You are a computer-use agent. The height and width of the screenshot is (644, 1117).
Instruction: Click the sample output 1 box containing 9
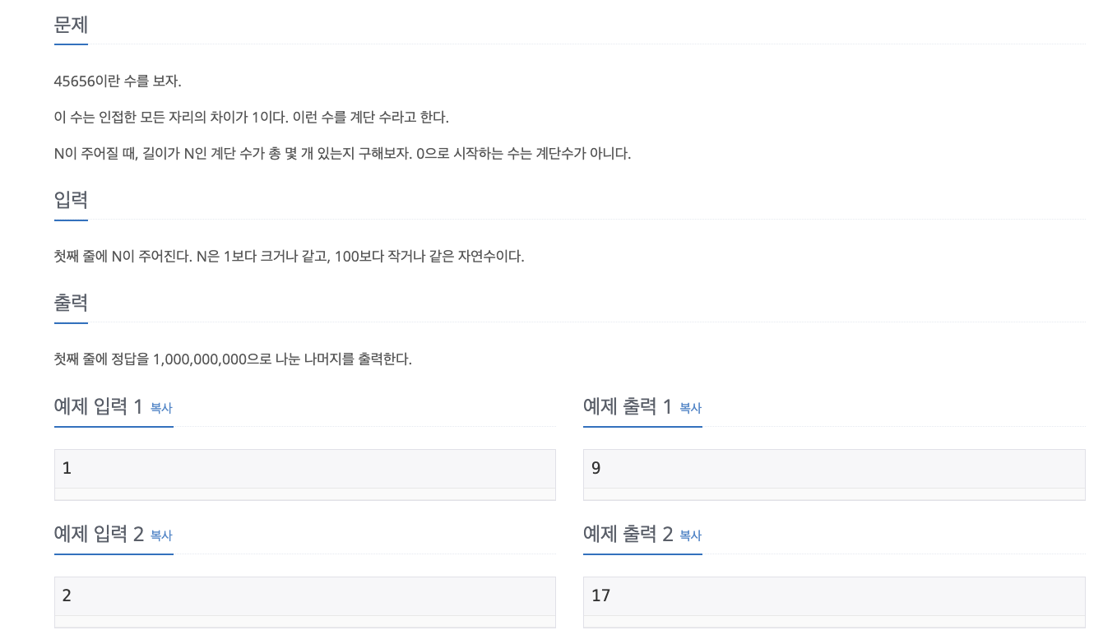[834, 475]
